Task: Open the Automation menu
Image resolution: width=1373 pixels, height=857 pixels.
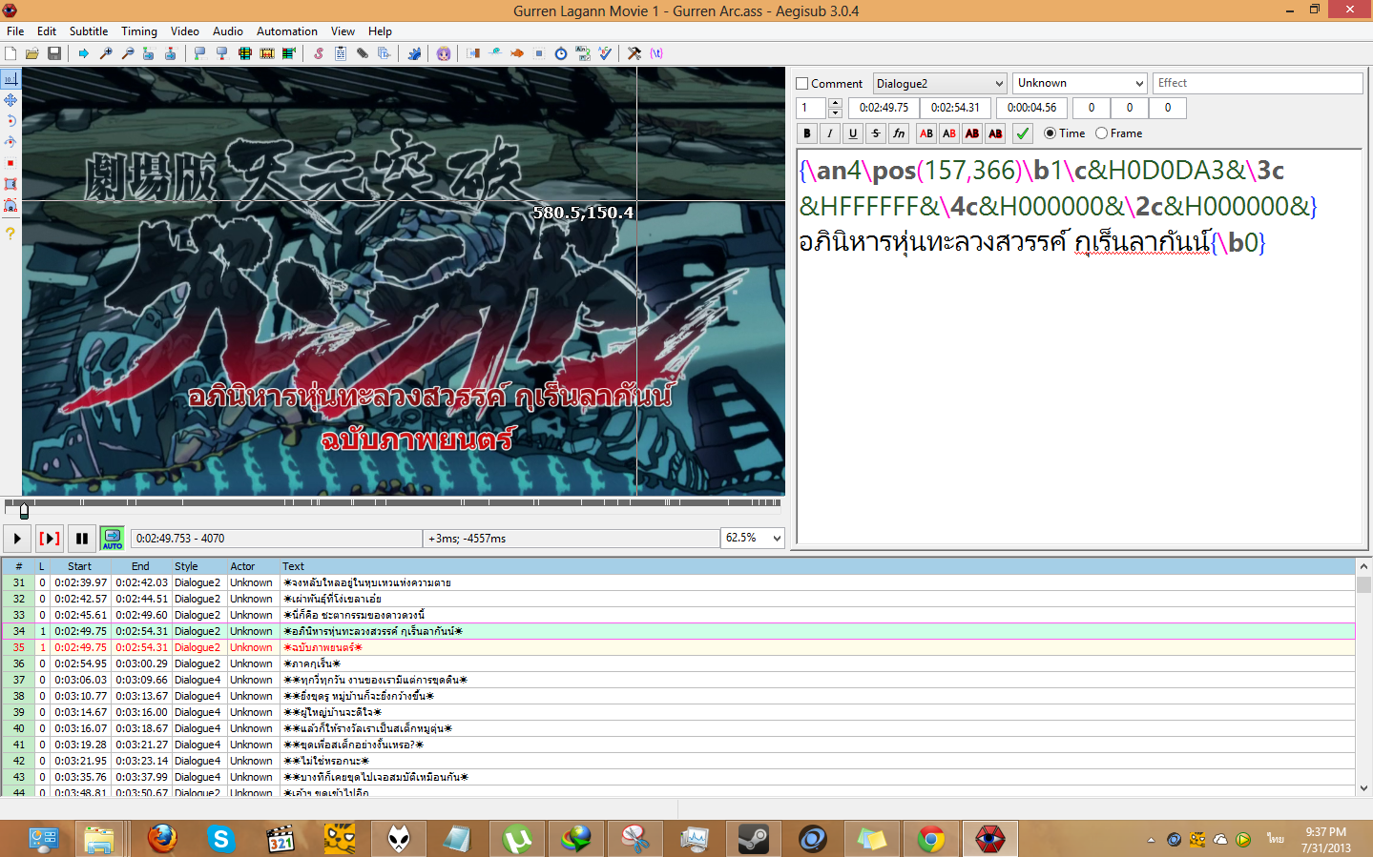Action: point(287,31)
